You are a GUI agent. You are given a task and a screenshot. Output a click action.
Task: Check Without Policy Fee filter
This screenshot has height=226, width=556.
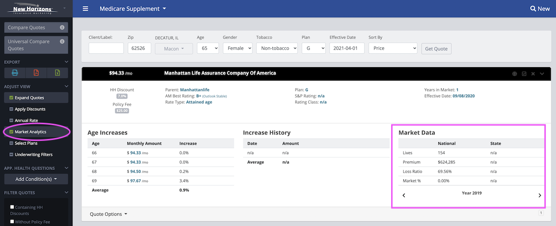[13, 222]
